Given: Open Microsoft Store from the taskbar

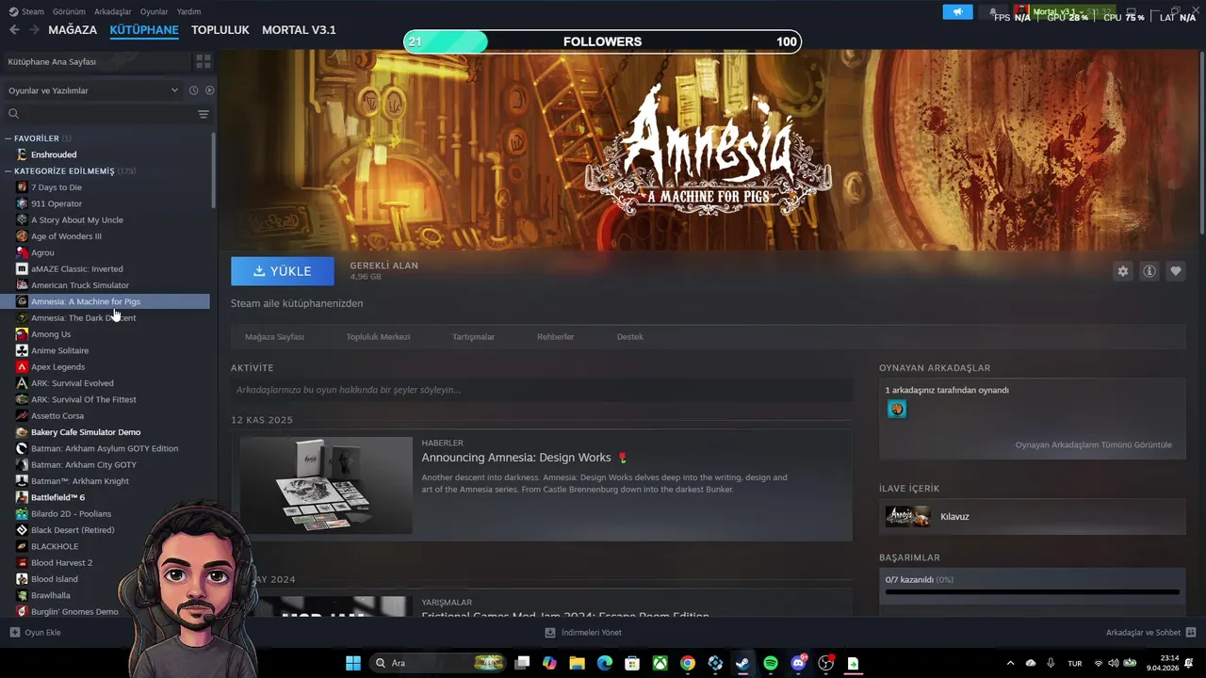Looking at the screenshot, I should click(632, 663).
